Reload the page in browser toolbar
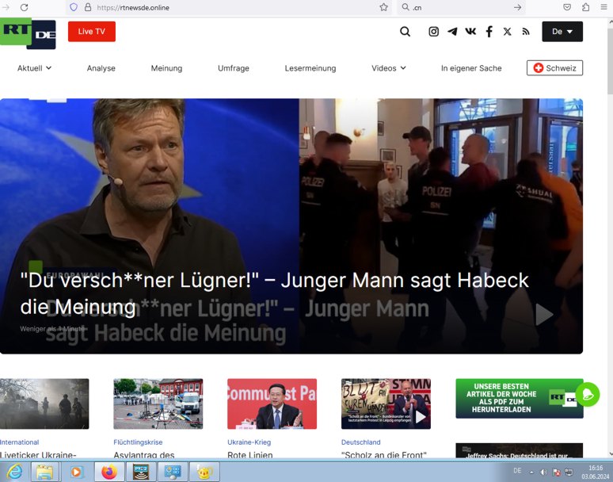 24,7
